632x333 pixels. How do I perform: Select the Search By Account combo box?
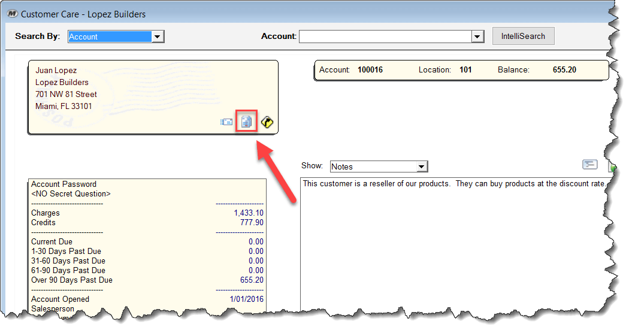click(x=116, y=37)
